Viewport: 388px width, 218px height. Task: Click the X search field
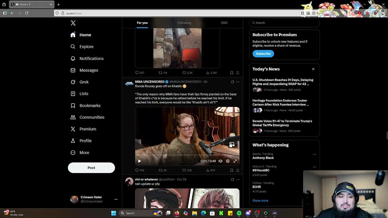(284, 23)
